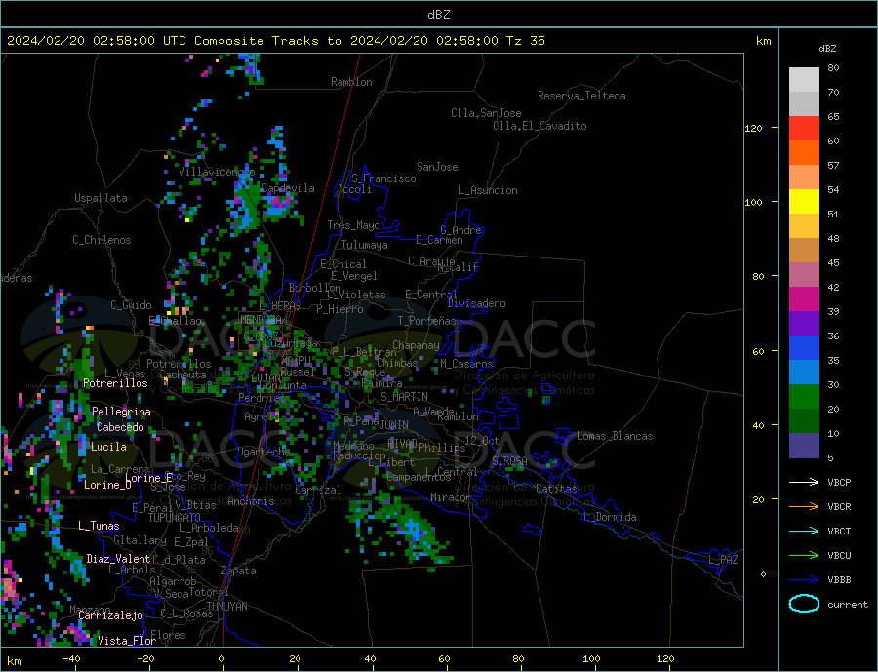
Task: Click the S_MARTIN map label
Action: (x=404, y=397)
